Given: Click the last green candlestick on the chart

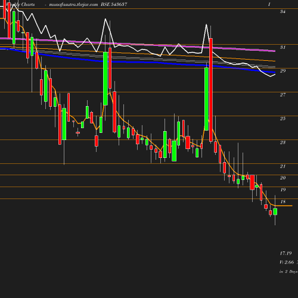Looking at the screenshot, I should pos(275,212).
